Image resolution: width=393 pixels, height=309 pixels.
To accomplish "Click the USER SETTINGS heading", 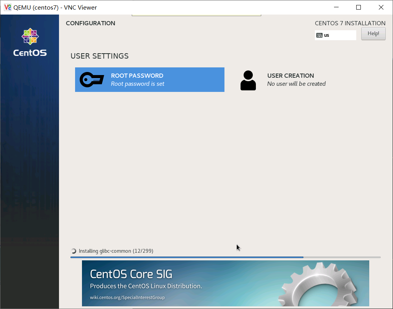I will 100,56.
